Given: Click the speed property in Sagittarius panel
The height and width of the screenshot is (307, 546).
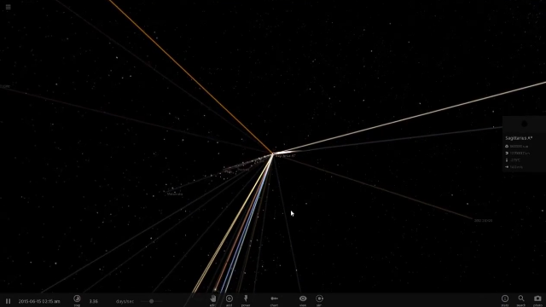Looking at the screenshot, I should 514,167.
